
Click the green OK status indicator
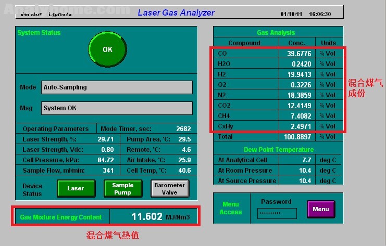click(108, 49)
